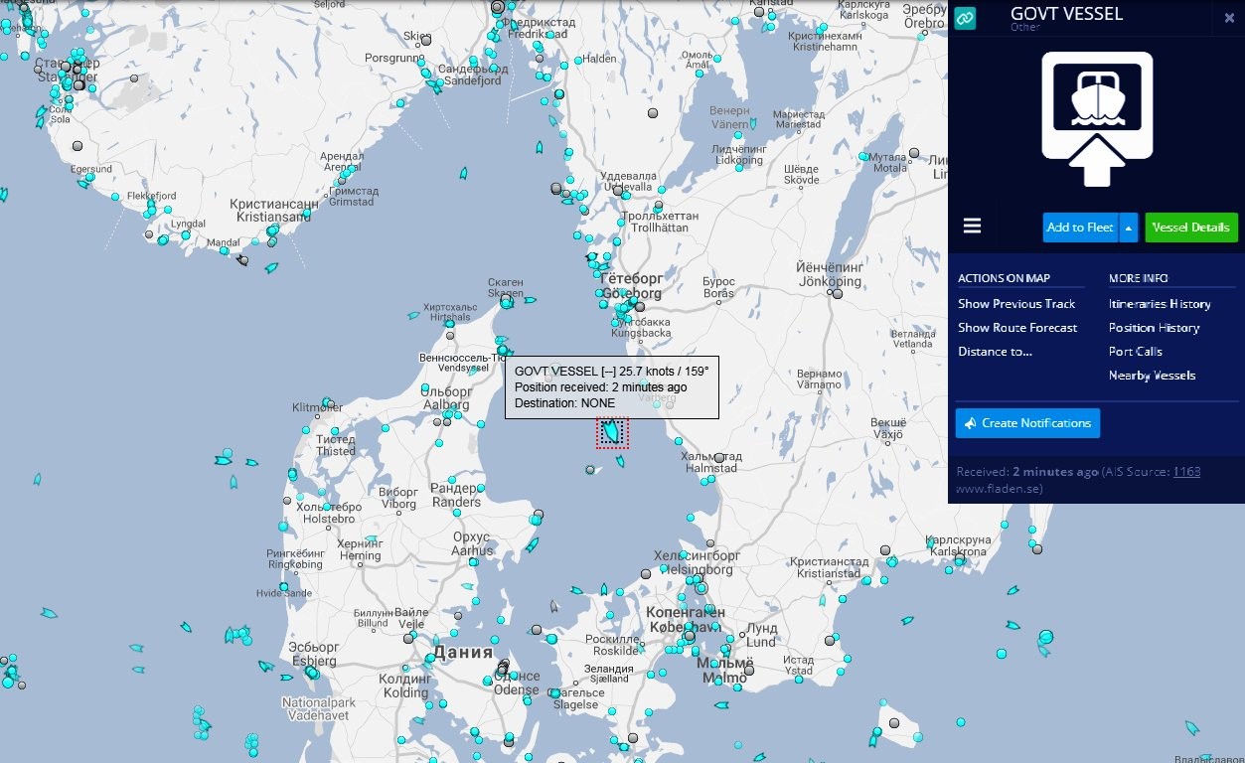This screenshot has width=1245, height=763.
Task: Show Nearby Vessels
Action: (x=1152, y=376)
